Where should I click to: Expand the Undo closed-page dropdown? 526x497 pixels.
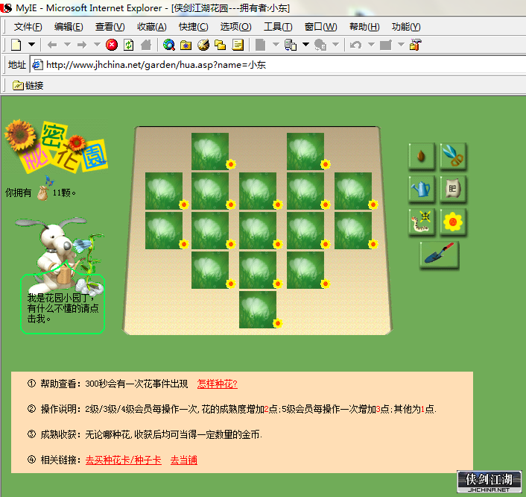click(371, 44)
